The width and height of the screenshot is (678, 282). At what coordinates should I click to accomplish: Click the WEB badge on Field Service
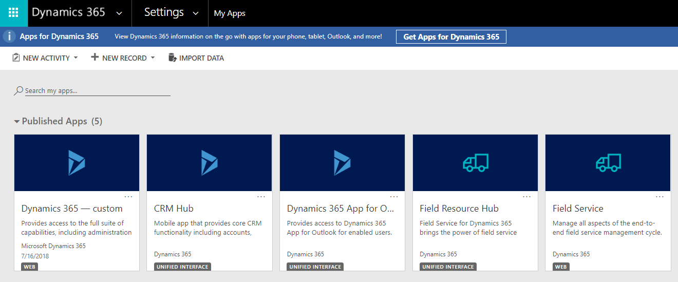(561, 267)
